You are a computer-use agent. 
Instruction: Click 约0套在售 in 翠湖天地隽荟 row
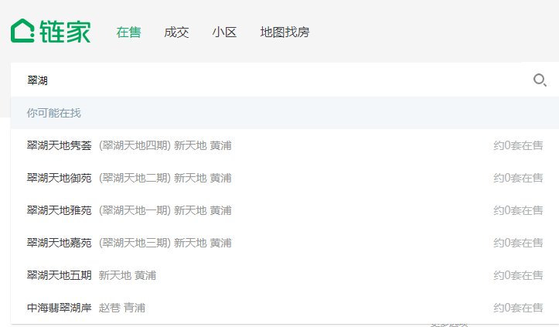(x=518, y=145)
